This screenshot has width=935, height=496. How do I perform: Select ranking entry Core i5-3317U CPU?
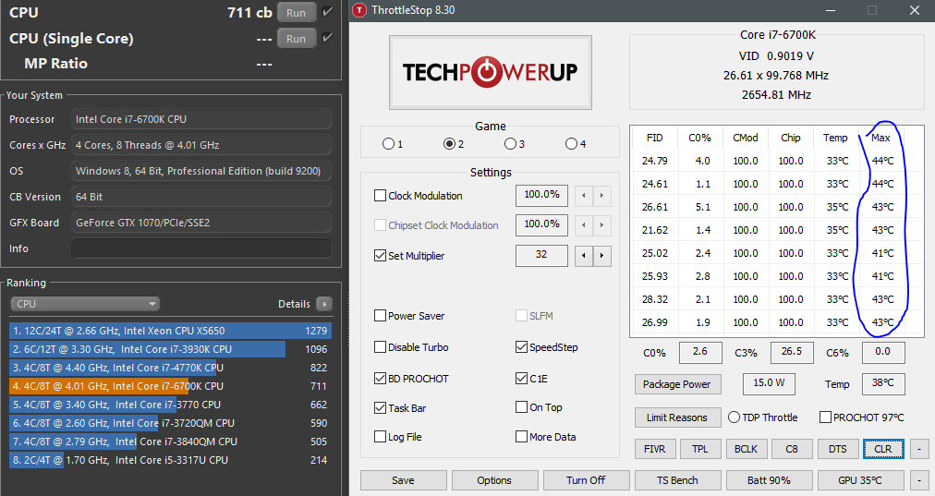pyautogui.click(x=170, y=460)
